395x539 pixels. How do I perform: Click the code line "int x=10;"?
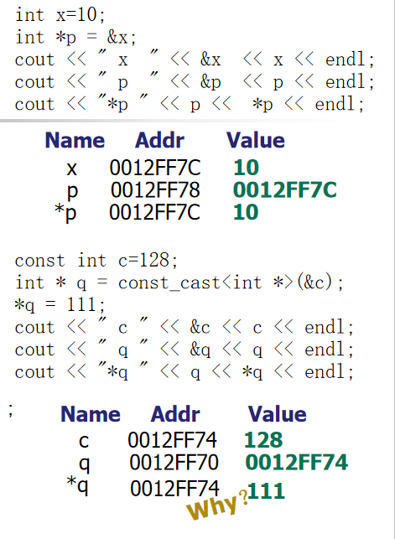pos(60,15)
